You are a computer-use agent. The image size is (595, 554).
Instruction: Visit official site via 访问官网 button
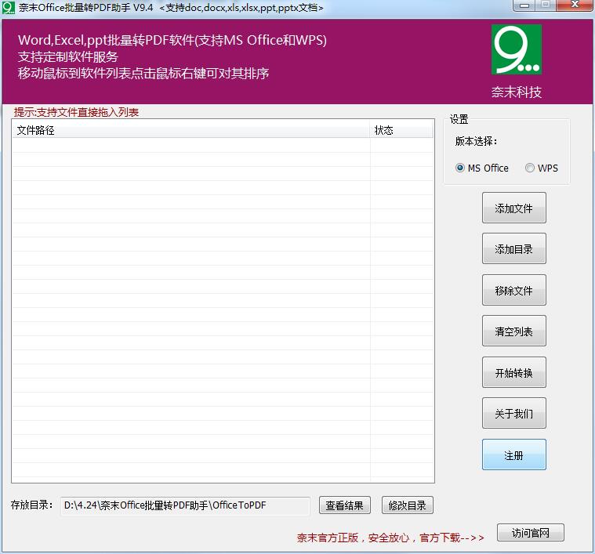pyautogui.click(x=530, y=534)
